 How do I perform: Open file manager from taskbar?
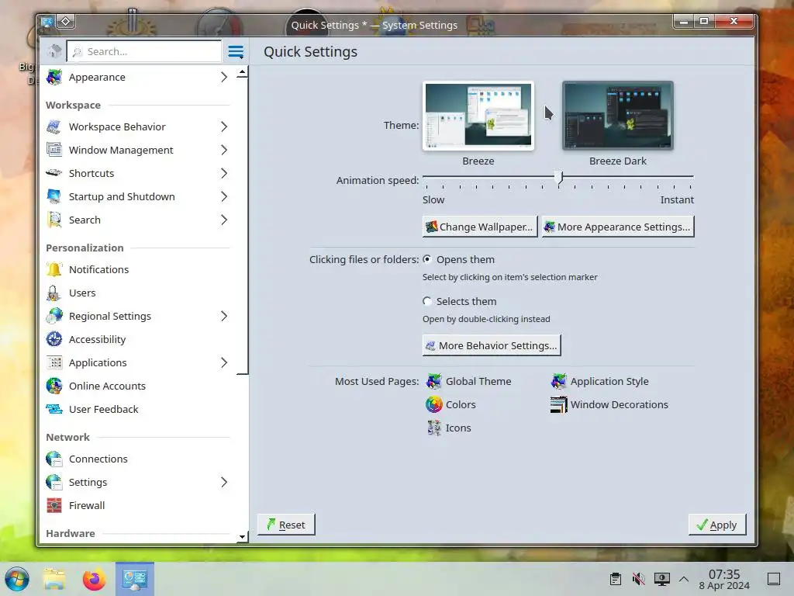click(x=54, y=579)
